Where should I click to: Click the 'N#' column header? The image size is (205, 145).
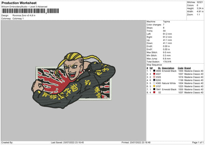click(x=151, y=68)
